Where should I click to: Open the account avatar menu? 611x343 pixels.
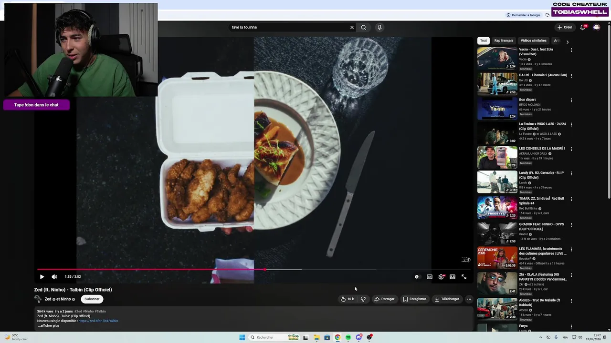596,27
